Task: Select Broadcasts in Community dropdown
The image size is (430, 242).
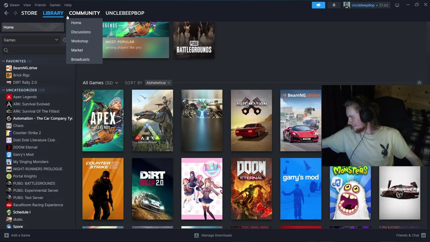Action: pos(80,59)
